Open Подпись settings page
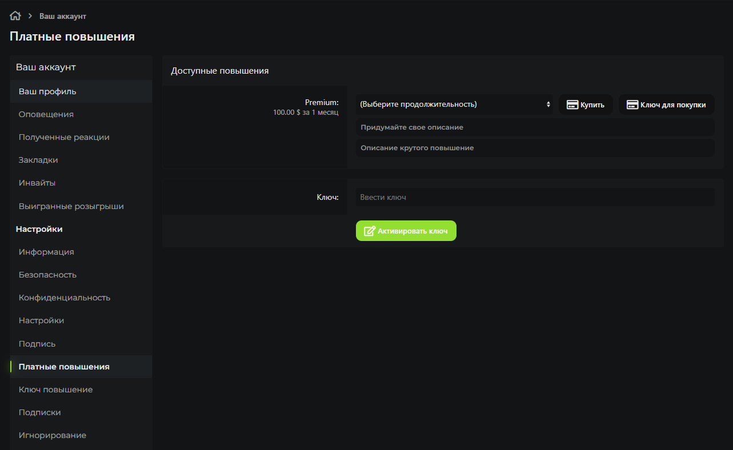 coord(37,344)
